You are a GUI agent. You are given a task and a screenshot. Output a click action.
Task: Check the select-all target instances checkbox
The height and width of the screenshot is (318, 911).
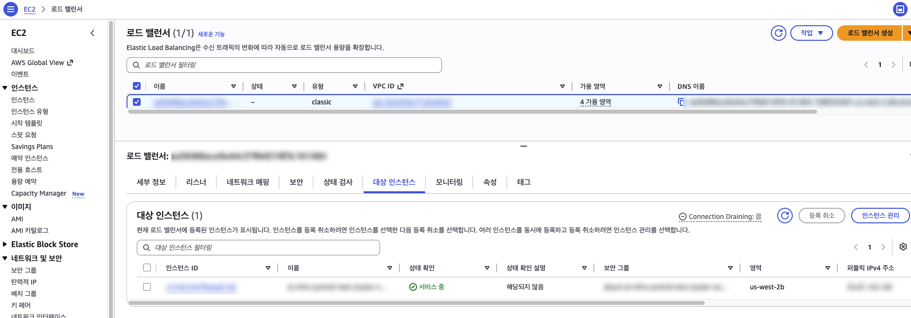tap(147, 268)
